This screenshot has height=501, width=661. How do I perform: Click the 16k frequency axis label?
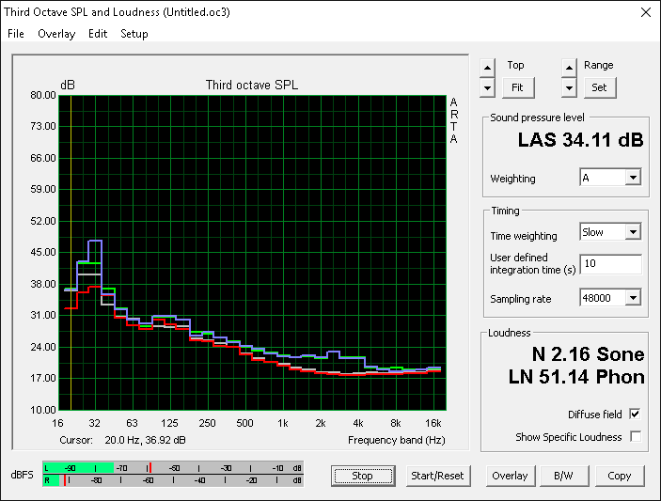pos(433,423)
